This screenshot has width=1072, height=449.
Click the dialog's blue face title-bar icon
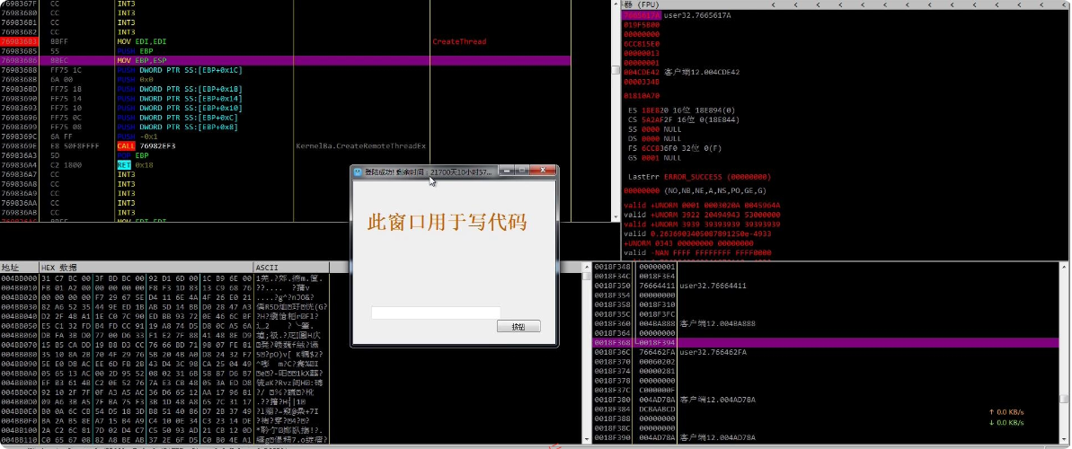click(x=358, y=172)
